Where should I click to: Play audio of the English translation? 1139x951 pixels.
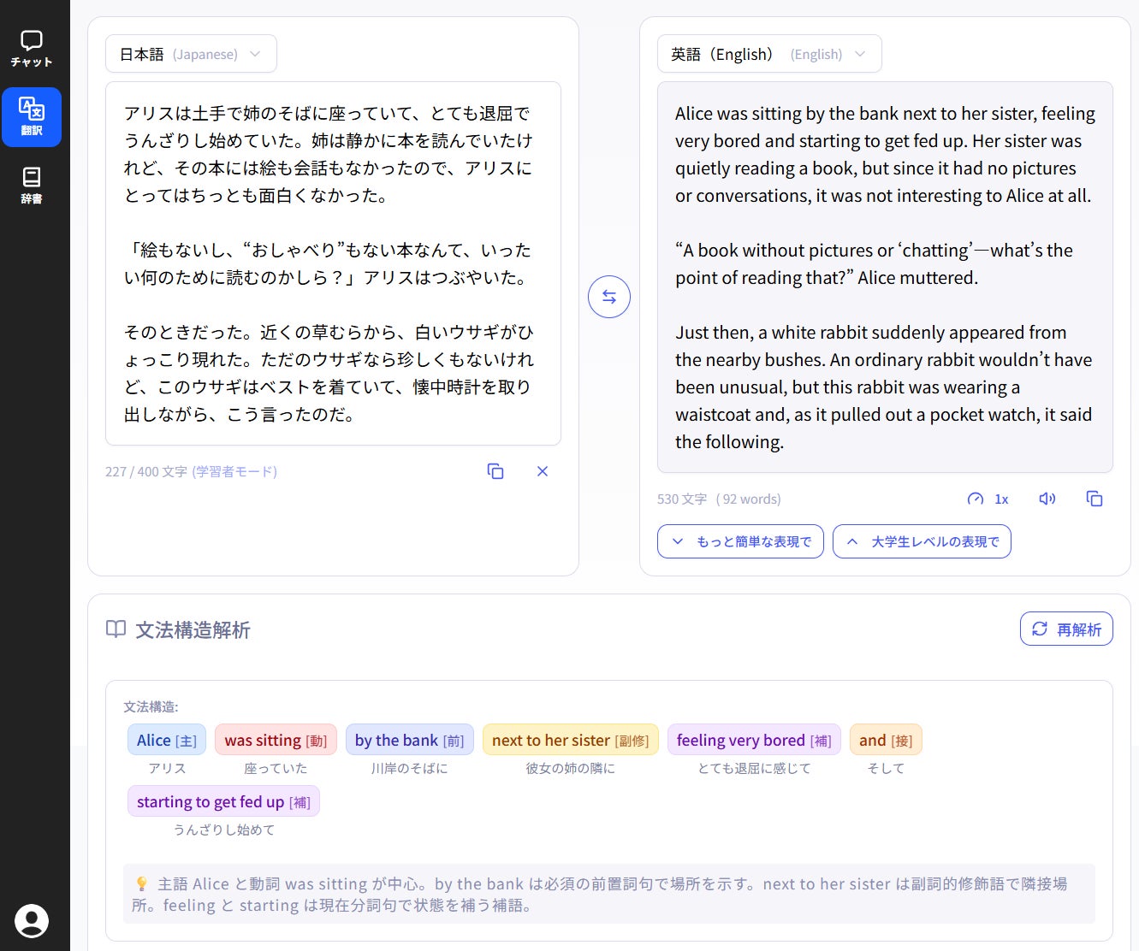pyautogui.click(x=1047, y=499)
